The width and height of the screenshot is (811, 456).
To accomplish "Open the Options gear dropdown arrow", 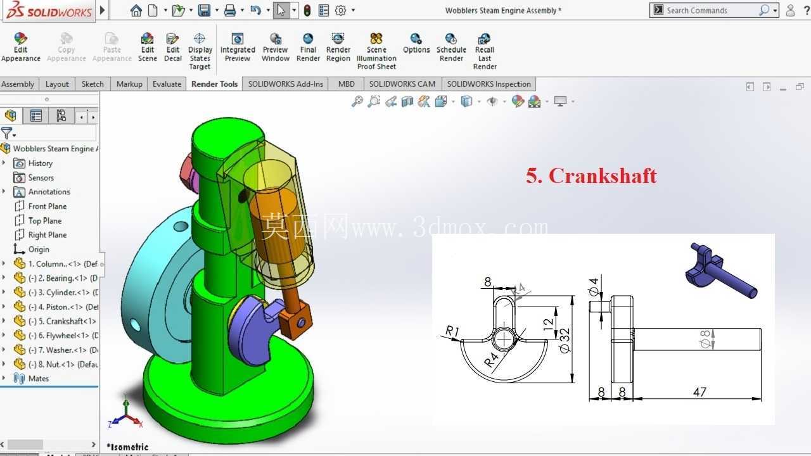I will tap(353, 10).
